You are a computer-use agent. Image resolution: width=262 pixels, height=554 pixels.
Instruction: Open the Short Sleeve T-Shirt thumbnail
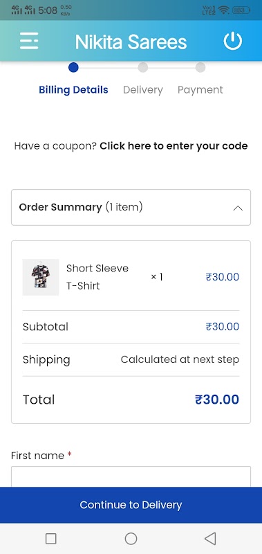(41, 277)
